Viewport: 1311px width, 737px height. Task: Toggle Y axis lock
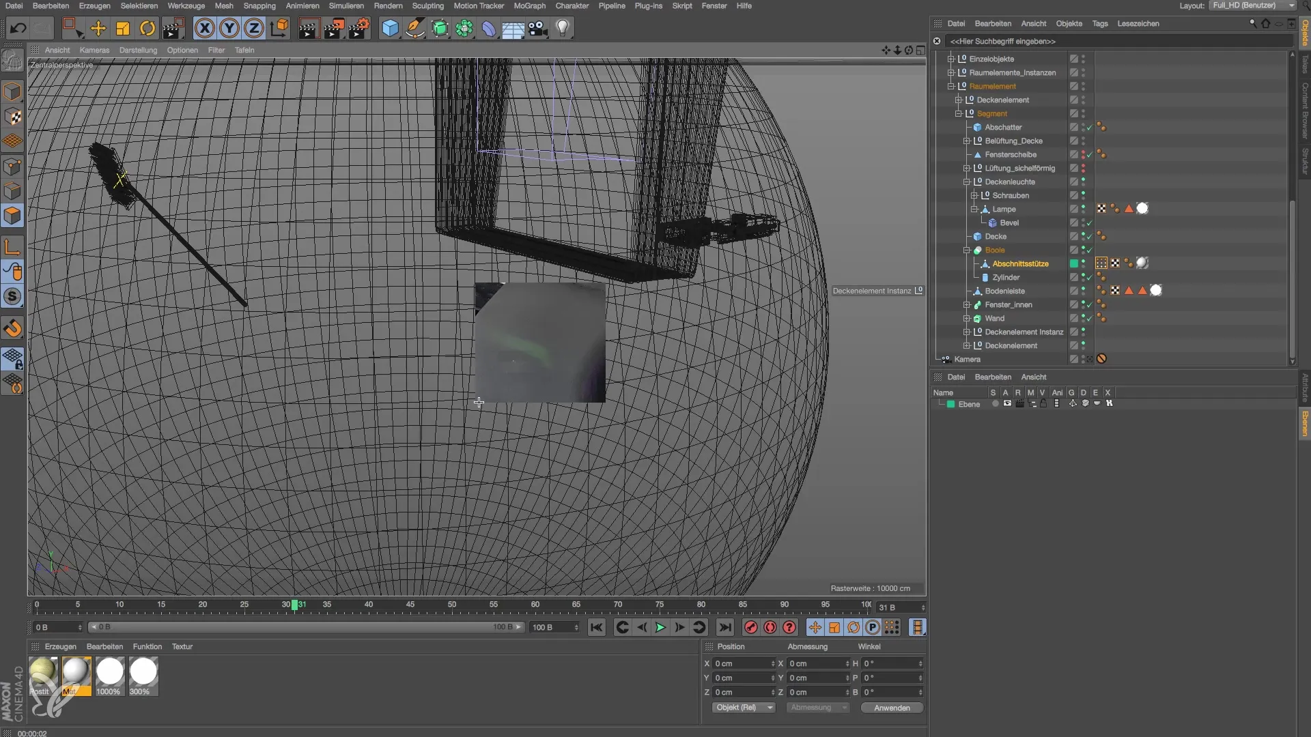coord(229,28)
